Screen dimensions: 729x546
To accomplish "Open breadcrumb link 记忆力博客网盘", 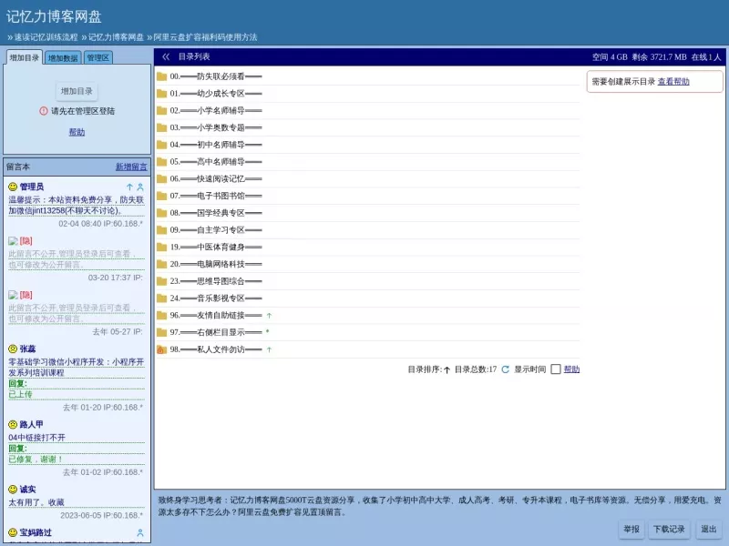I will coord(117,37).
